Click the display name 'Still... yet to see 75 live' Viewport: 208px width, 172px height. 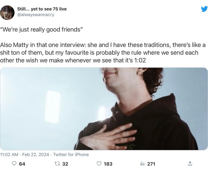[x=42, y=9]
